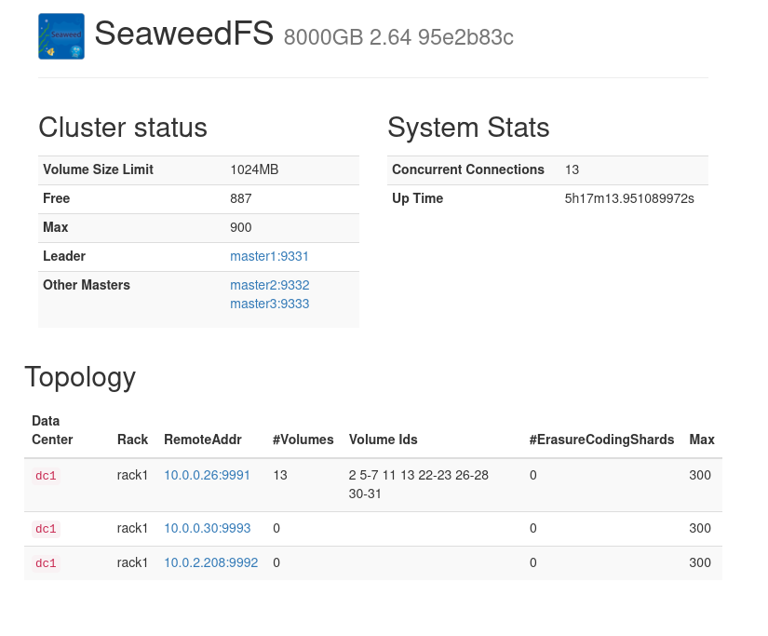Click volume count 0 in the 10.0.2.208:9992 row
The height and width of the screenshot is (636, 768).
[x=276, y=562]
